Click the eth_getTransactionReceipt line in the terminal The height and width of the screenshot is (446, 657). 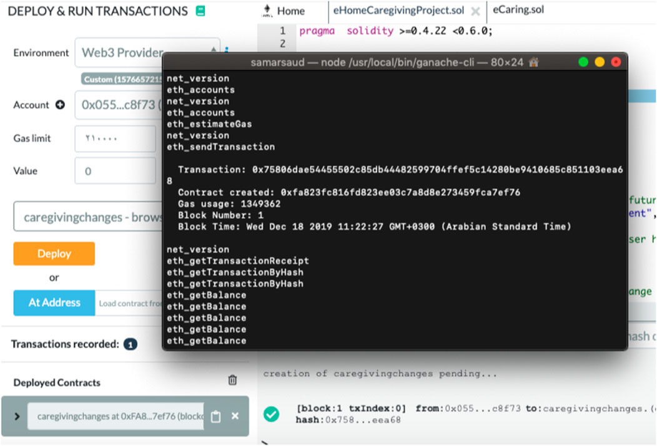(238, 261)
